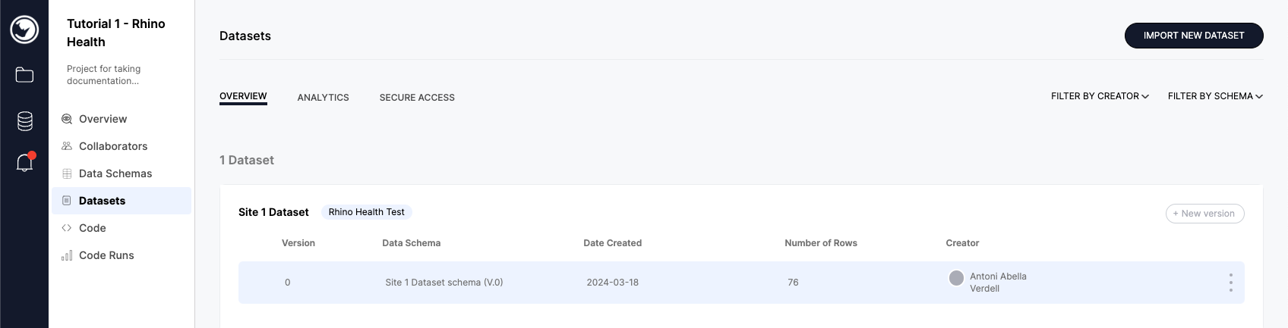
Task: Expand the Filter by Creator dropdown
Action: click(x=1100, y=96)
